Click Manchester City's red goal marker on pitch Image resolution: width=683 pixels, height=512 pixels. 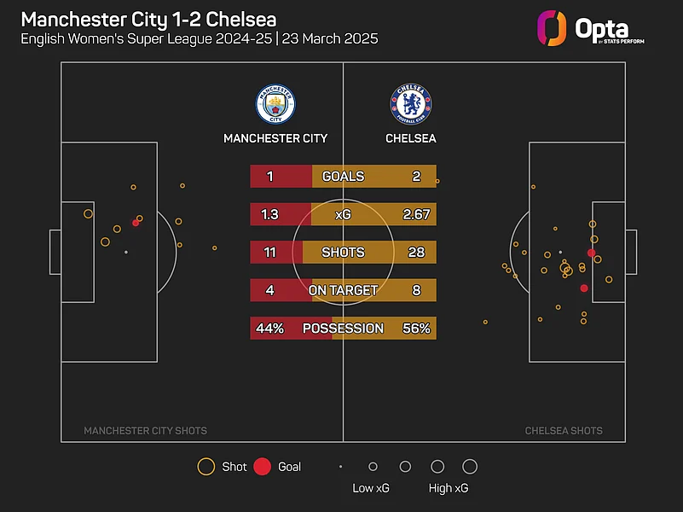click(x=136, y=223)
